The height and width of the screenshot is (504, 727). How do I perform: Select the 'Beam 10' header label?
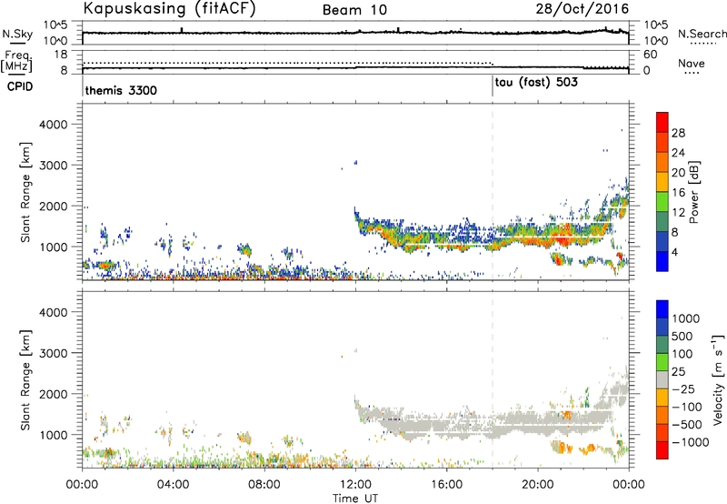coord(354,10)
